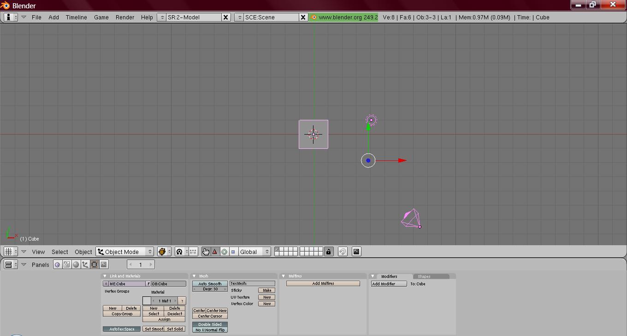Click the OB:Cube name field
Image resolution: width=627 pixels, height=336 pixels.
168,284
